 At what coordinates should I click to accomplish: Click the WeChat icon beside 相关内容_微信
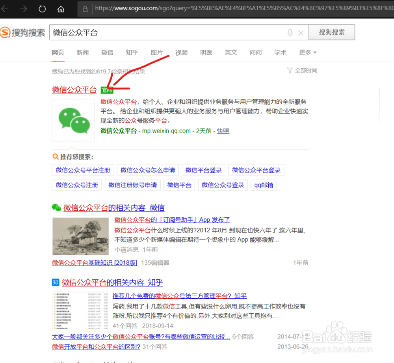pyautogui.click(x=56, y=208)
